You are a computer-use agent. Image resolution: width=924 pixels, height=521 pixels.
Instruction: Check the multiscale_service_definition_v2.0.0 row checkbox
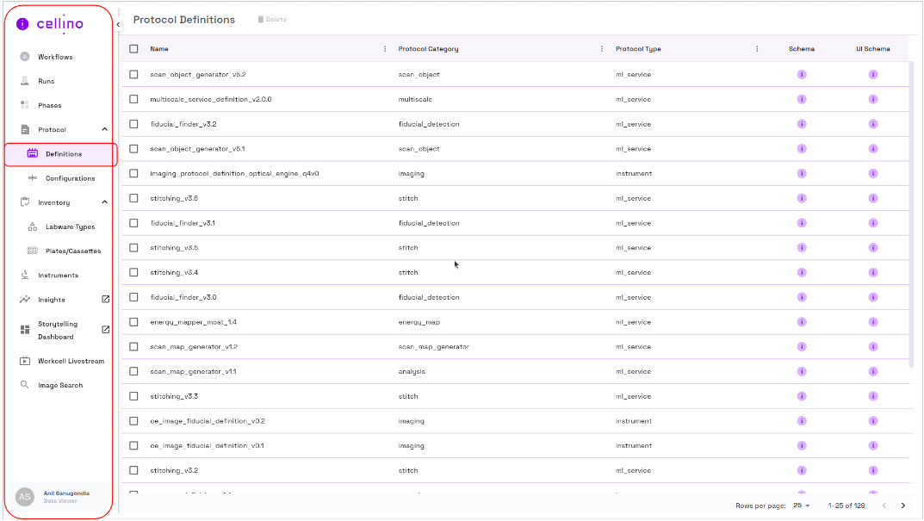(x=133, y=99)
